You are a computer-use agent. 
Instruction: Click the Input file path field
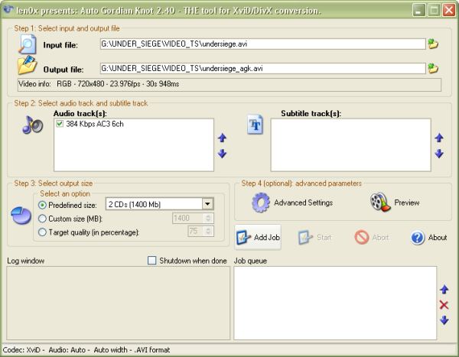[262, 44]
